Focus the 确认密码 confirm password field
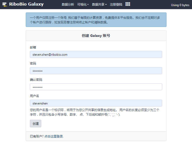Image resolution: width=192 pixels, height=153 pixels. [96, 87]
